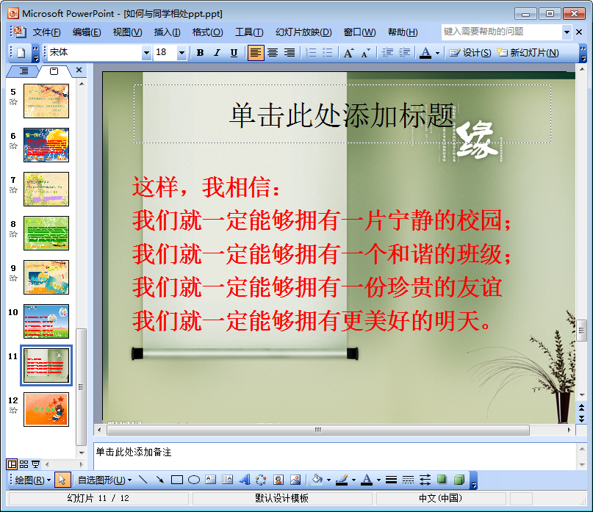Align text to the right
Viewport: 593px width, 512px height.
point(290,53)
